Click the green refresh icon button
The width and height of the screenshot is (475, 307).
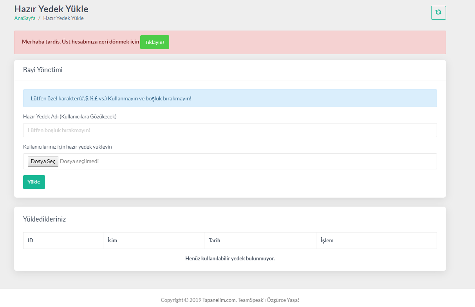coord(438,13)
